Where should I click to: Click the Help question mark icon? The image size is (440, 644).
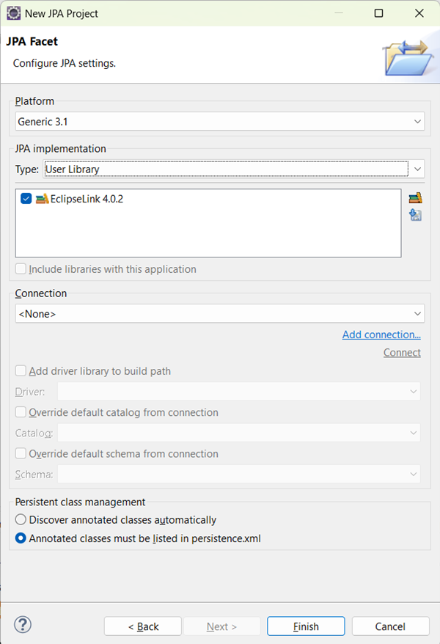tap(23, 625)
